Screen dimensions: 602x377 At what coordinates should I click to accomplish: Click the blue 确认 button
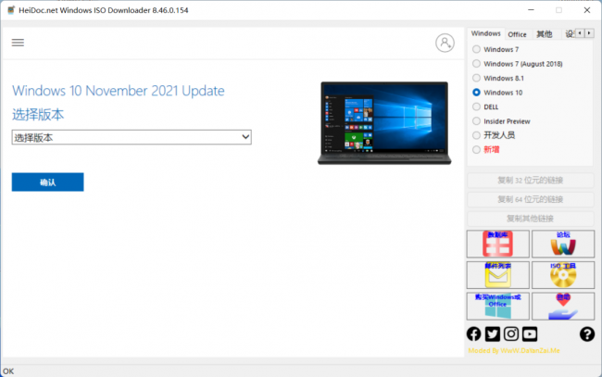tap(47, 182)
